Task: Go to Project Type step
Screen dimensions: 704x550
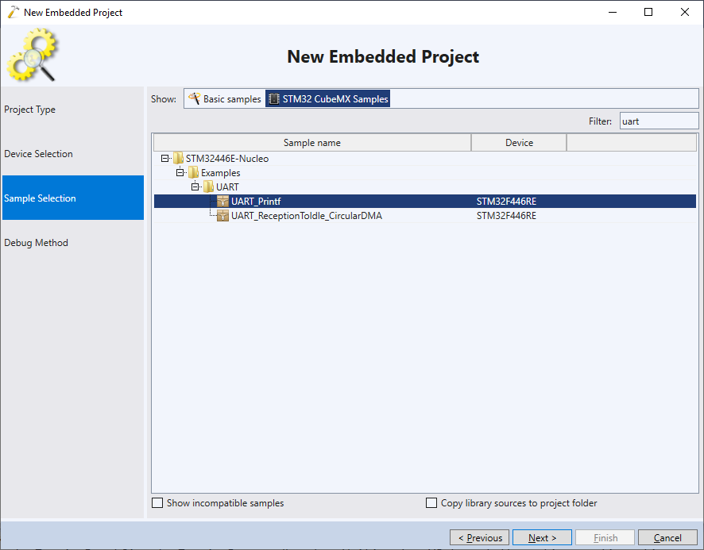Action: tap(73, 110)
